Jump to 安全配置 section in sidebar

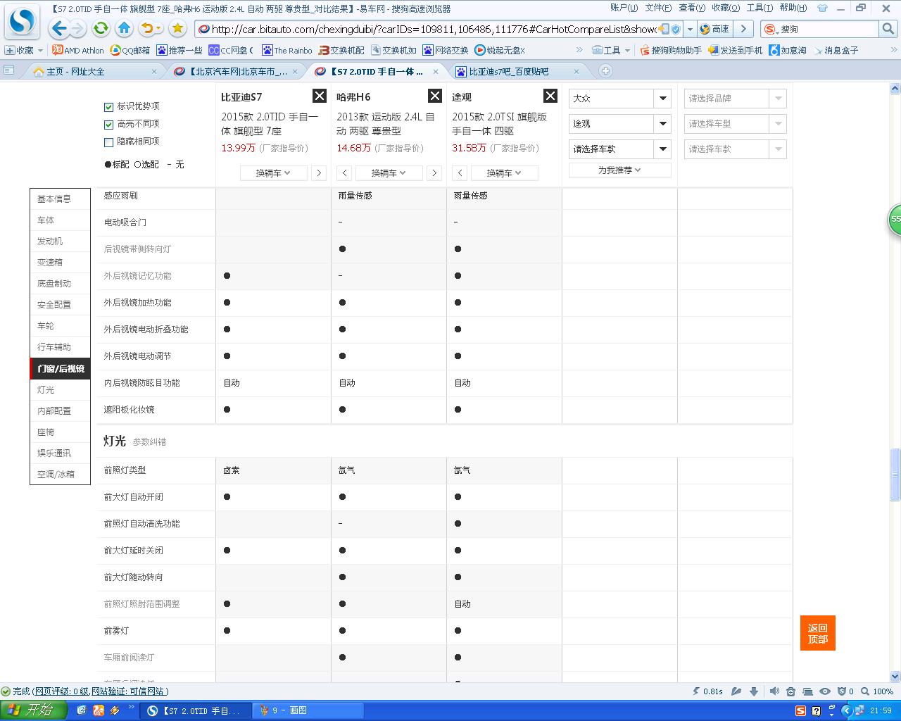coord(60,305)
